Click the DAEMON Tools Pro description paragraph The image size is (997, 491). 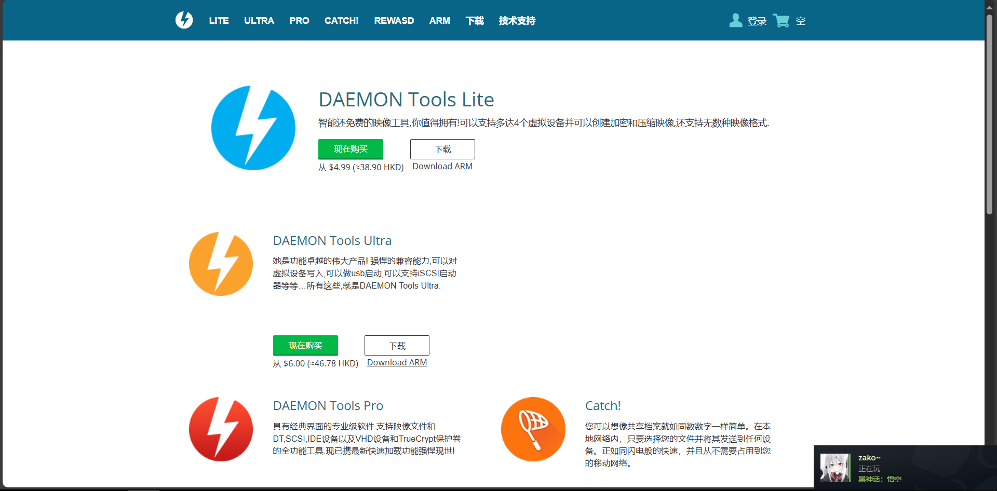pyautogui.click(x=367, y=439)
